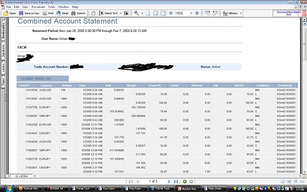The height and width of the screenshot is (192, 307).
Task: Go to the previous page
Action: click(138, 181)
